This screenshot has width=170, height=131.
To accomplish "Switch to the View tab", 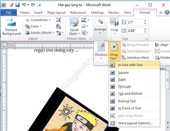I will point(127,13).
